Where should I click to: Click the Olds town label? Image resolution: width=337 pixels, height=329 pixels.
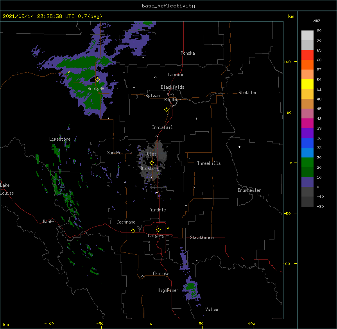[x=152, y=154]
